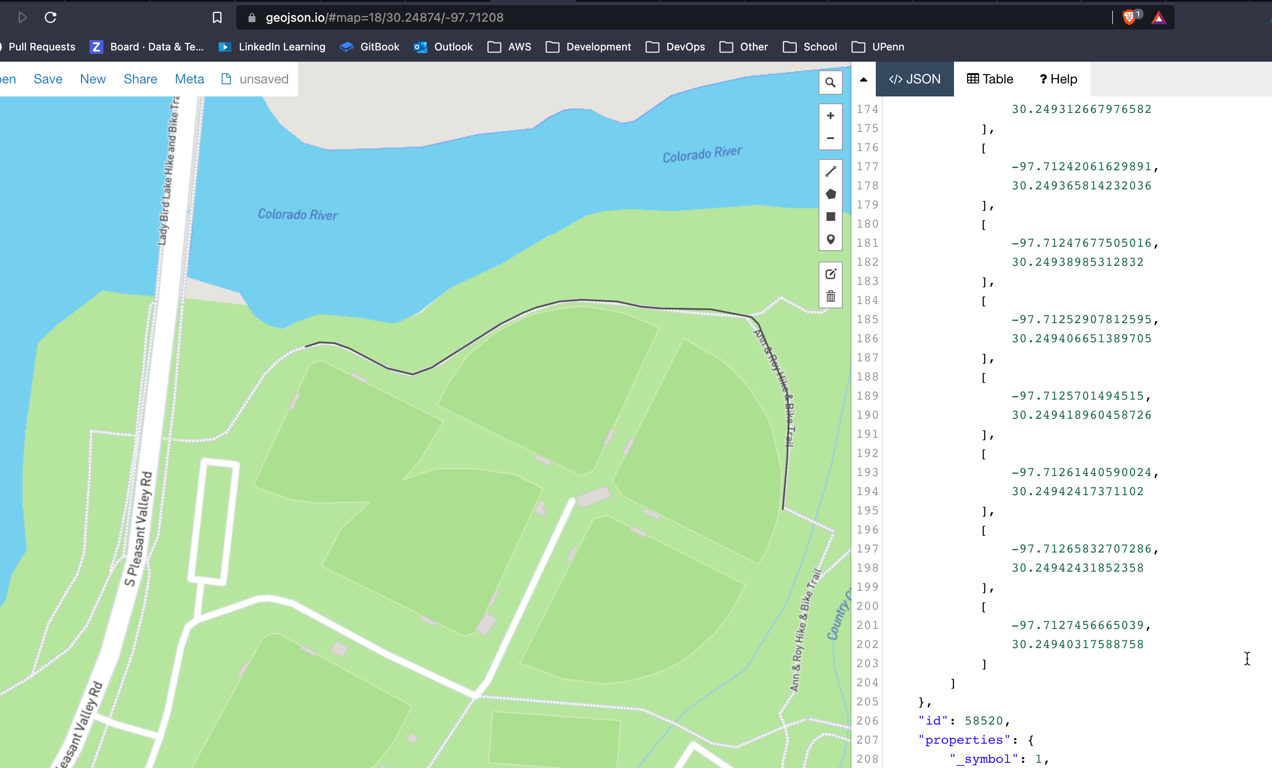Select the place marker tool
1272x768 pixels.
[x=830, y=239]
